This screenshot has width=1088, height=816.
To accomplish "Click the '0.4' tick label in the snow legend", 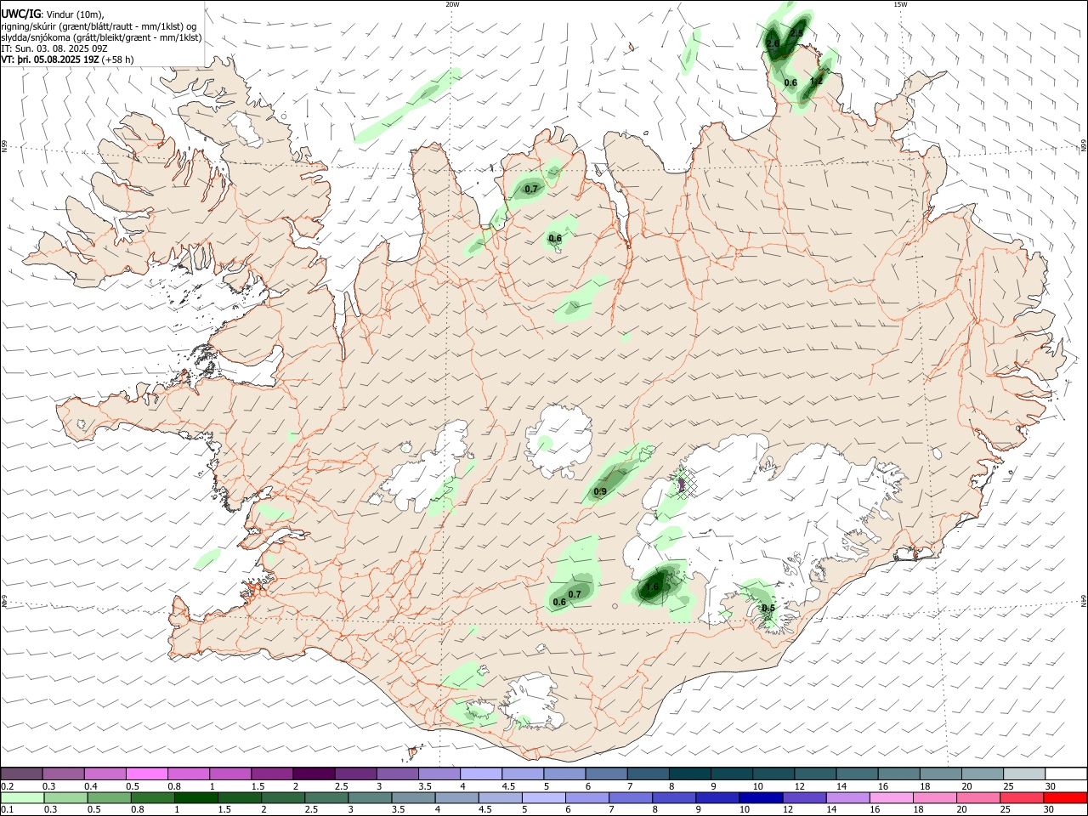I will [91, 786].
